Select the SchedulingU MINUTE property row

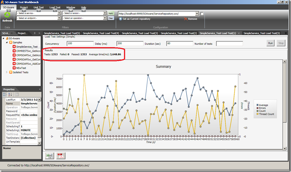pos(21,130)
